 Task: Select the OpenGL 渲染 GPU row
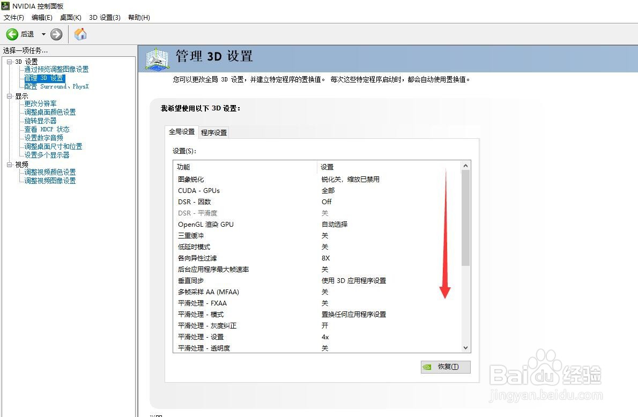click(317, 224)
